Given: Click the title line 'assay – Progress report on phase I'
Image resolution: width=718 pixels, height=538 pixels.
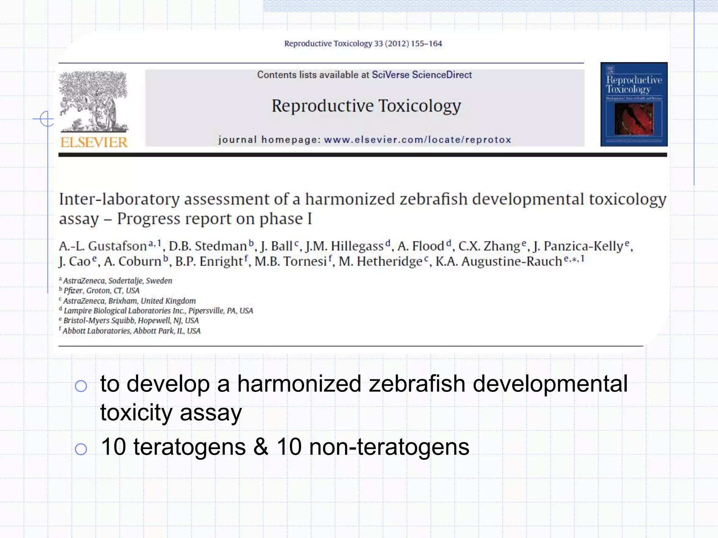Looking at the screenshot, I should [x=185, y=219].
